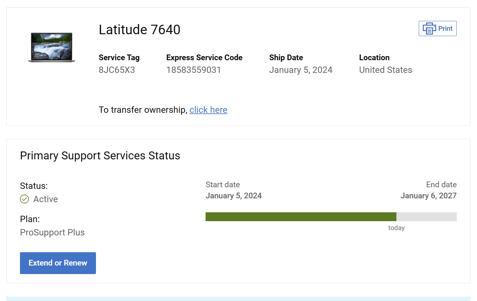
Task: Click the Print button label
Action: 445,29
